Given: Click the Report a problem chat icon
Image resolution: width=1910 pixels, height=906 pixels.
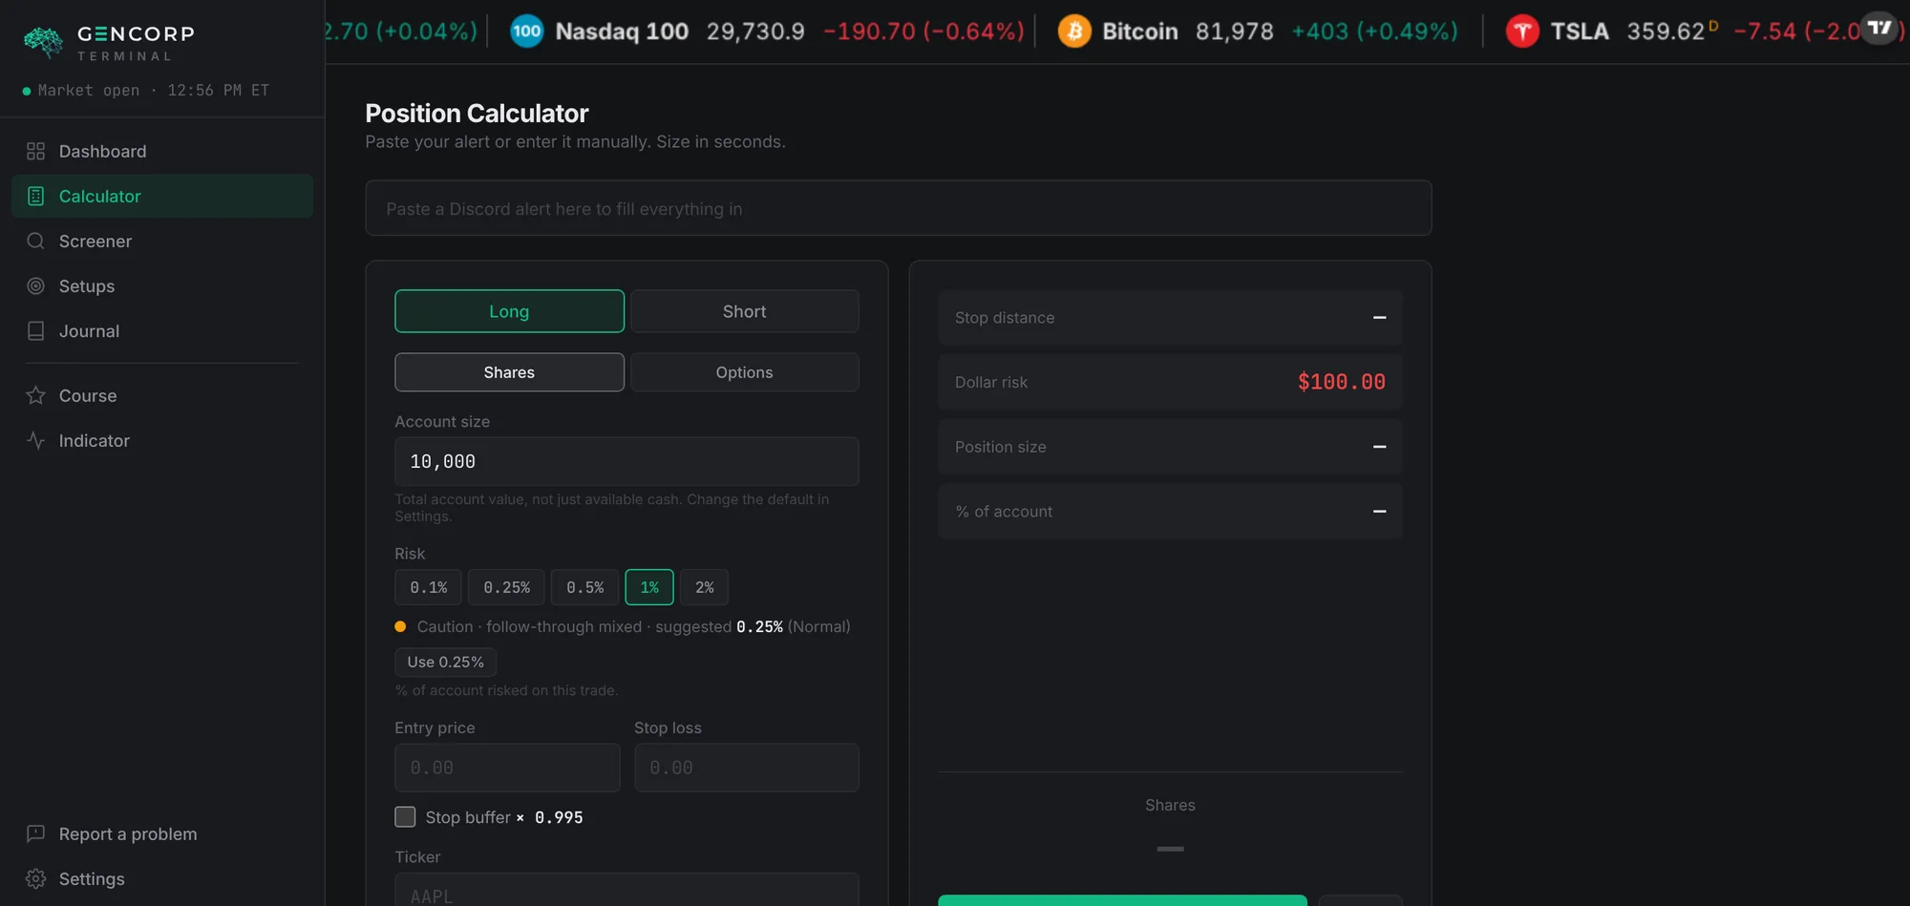Looking at the screenshot, I should (35, 833).
